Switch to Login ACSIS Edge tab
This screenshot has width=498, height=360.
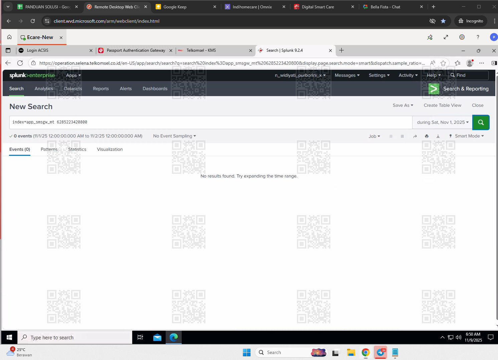pyautogui.click(x=55, y=50)
